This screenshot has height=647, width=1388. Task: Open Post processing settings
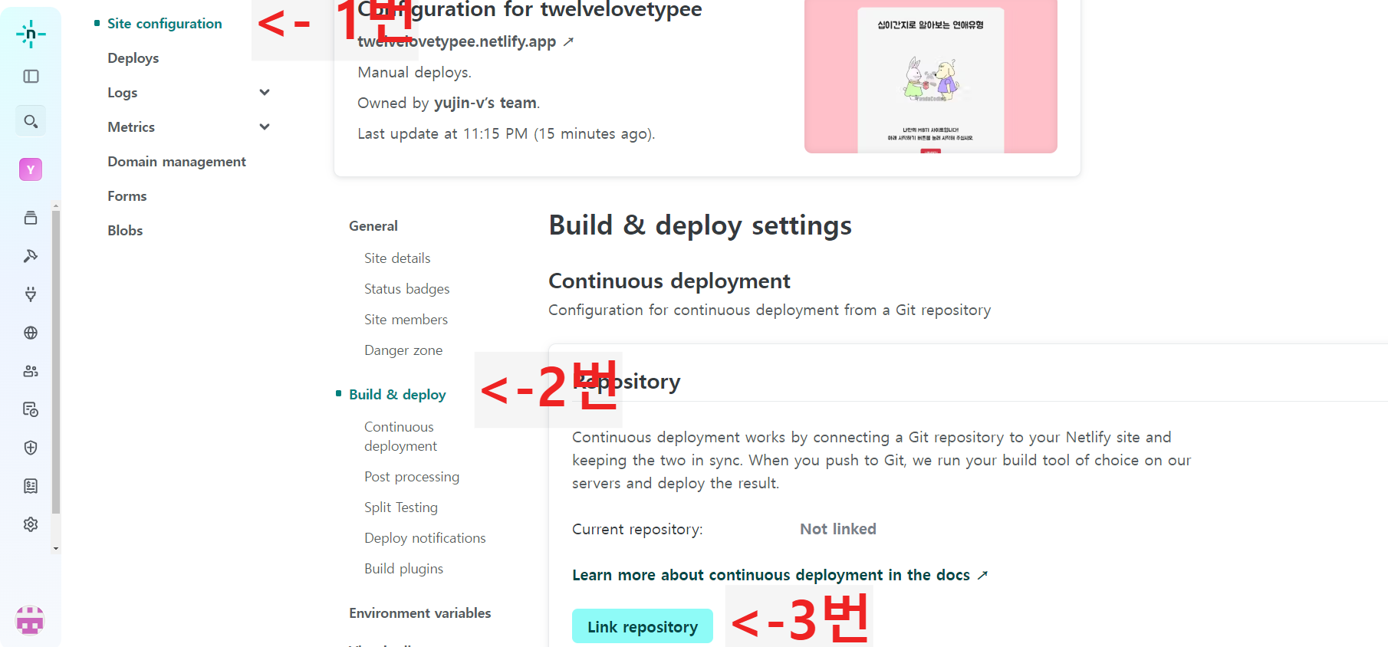pyautogui.click(x=412, y=477)
